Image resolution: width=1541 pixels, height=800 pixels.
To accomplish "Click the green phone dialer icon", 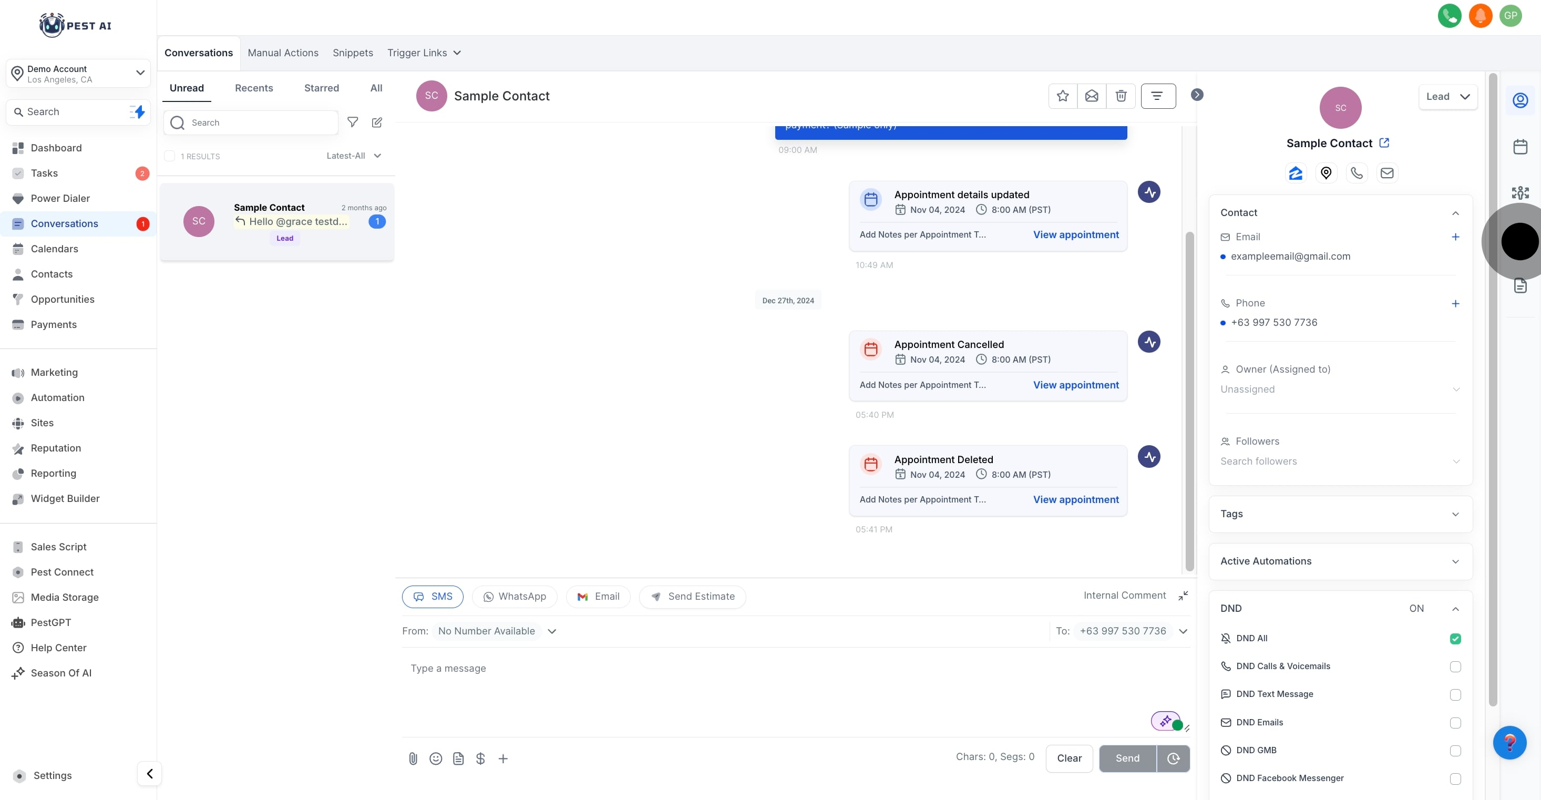I will (1449, 16).
